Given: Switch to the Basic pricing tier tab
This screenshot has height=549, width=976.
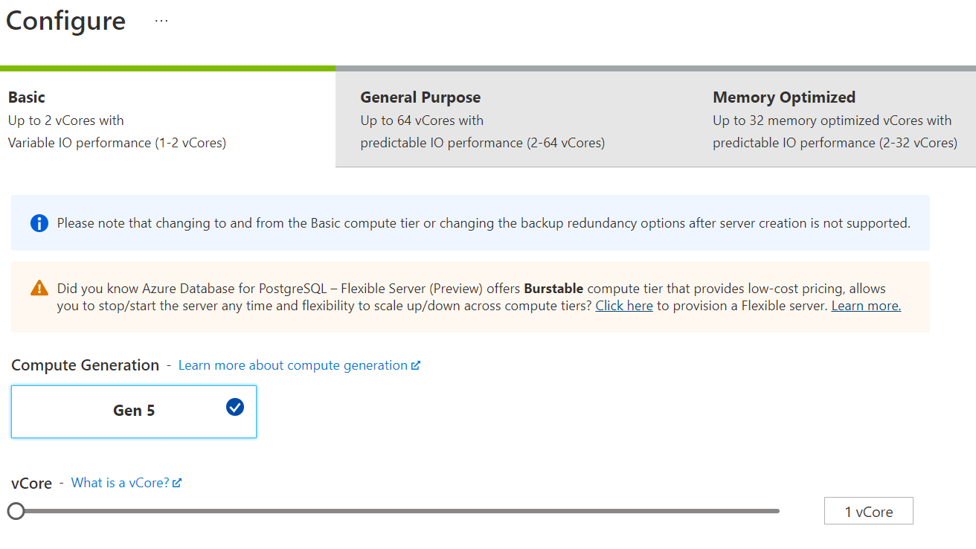Looking at the screenshot, I should 167,119.
